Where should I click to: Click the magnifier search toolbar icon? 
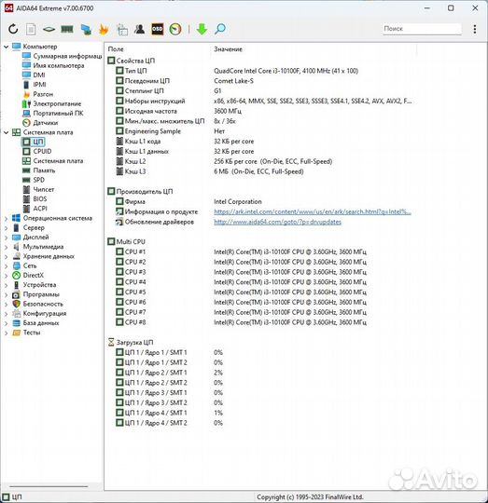[x=220, y=29]
